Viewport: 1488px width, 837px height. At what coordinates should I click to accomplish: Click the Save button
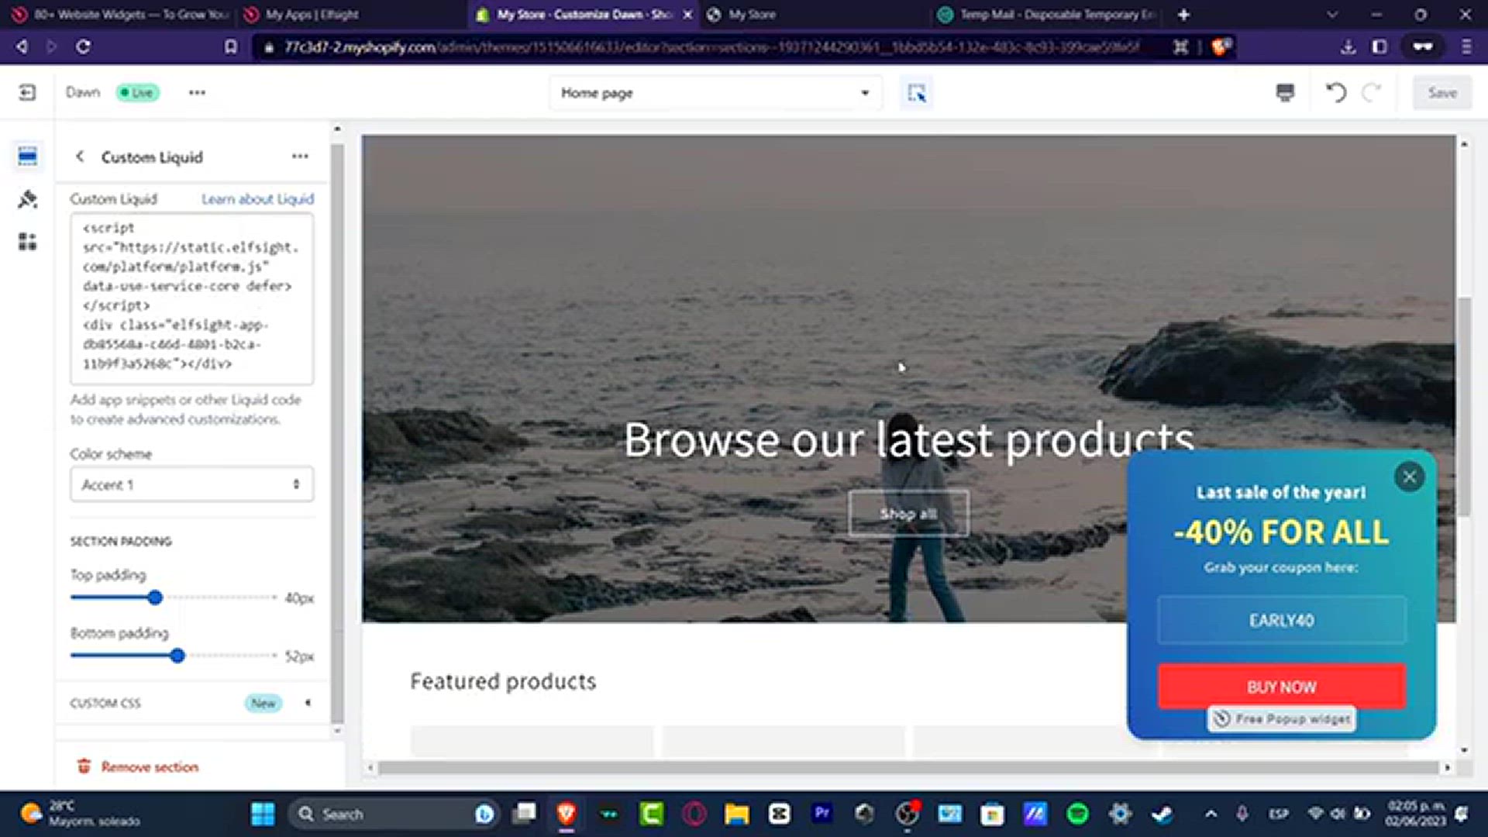[1441, 93]
